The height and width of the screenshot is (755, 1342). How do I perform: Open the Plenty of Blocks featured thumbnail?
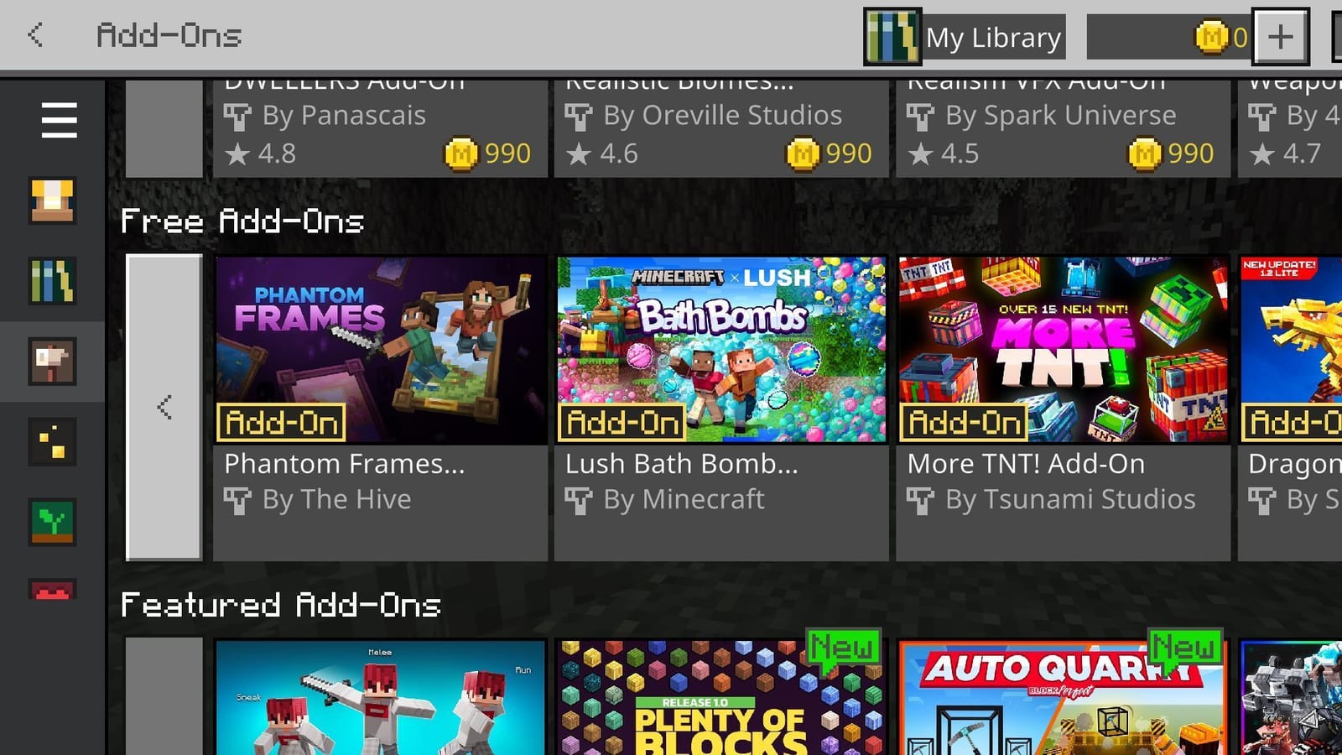tap(721, 698)
